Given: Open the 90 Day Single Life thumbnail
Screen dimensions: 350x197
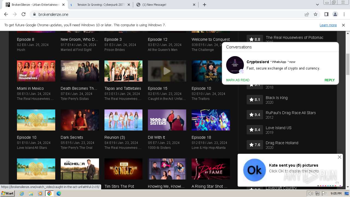Looking at the screenshot, I should 123,169.
